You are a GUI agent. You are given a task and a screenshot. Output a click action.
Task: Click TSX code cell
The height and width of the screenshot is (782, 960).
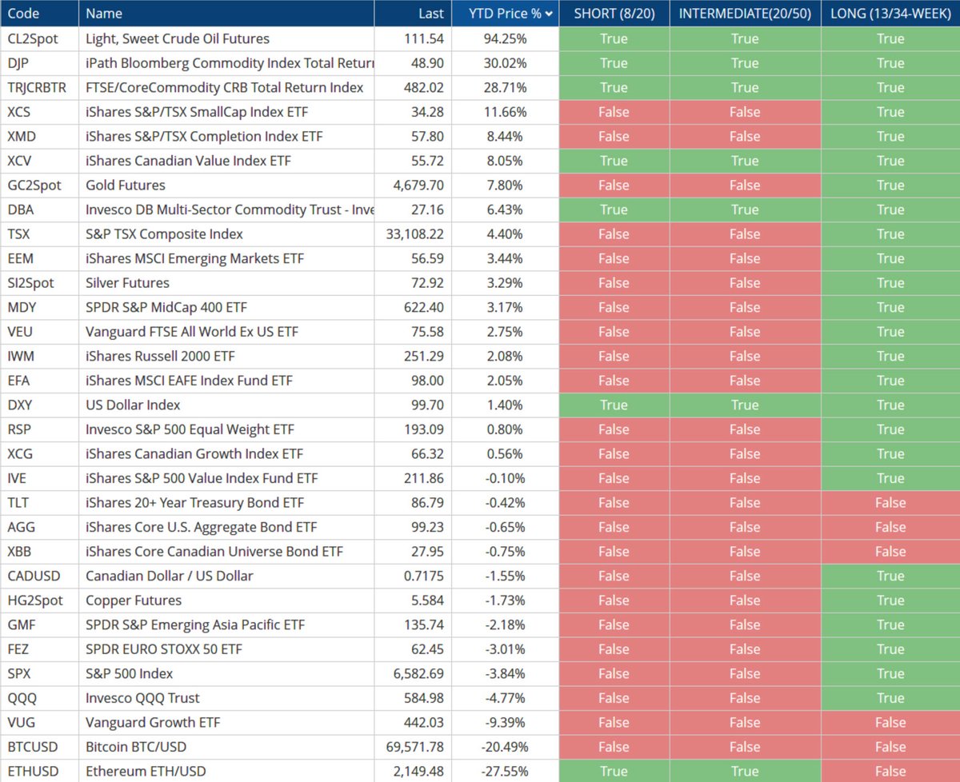39,233
